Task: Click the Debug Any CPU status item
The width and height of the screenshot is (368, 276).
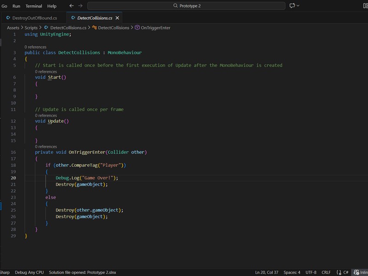Action: (29, 272)
